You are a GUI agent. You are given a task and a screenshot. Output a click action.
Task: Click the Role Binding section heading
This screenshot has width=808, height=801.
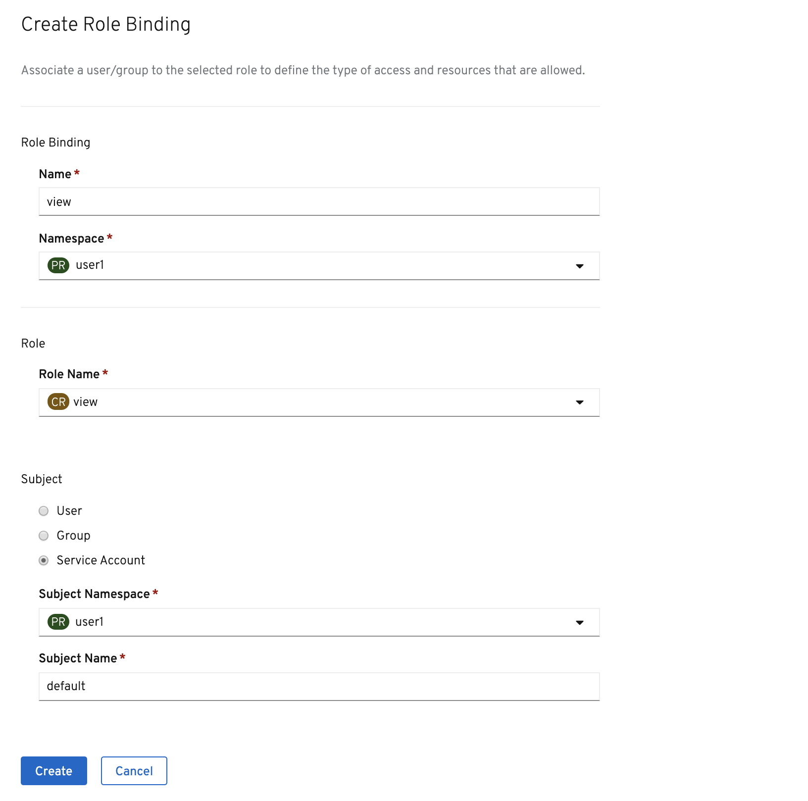coord(55,142)
